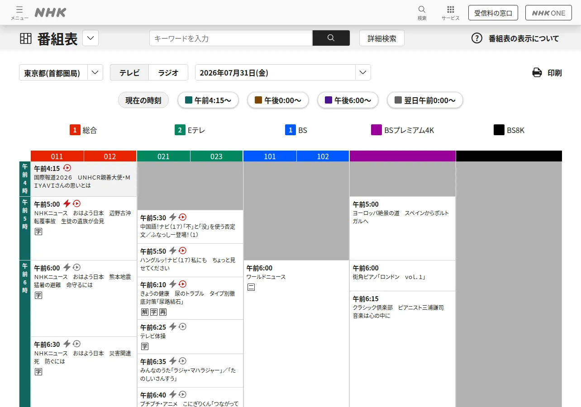Click the 字 subtitle icon under テレビ体操

click(x=145, y=346)
